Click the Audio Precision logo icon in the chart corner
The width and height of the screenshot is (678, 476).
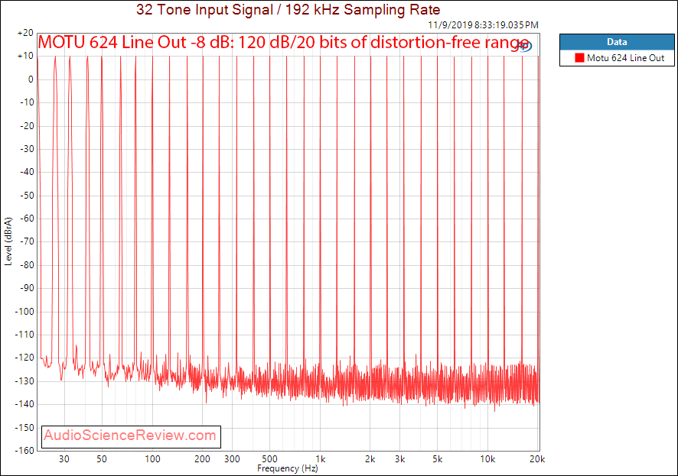(x=525, y=45)
